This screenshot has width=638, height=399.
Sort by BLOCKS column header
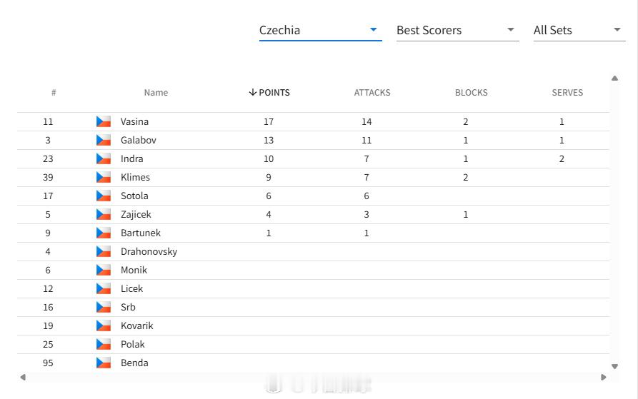click(471, 93)
